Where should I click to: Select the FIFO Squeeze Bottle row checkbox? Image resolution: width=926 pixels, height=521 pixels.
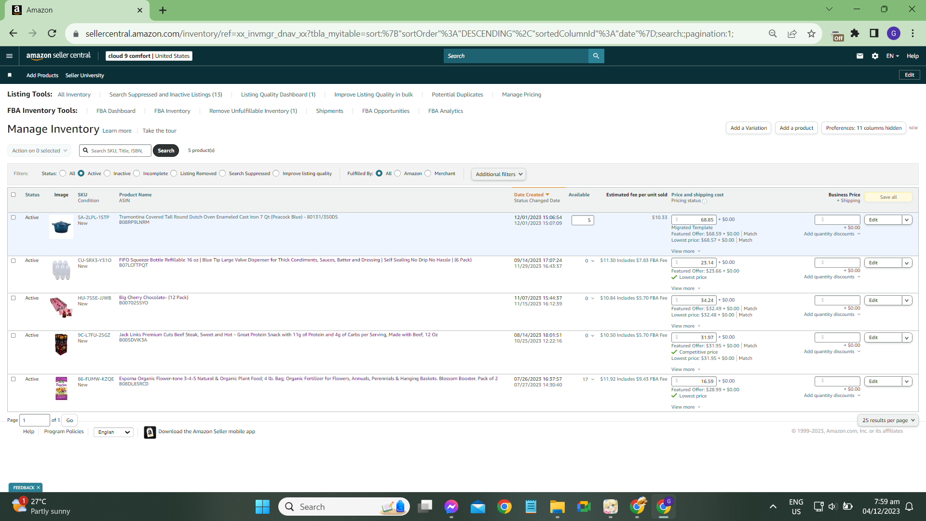point(14,260)
